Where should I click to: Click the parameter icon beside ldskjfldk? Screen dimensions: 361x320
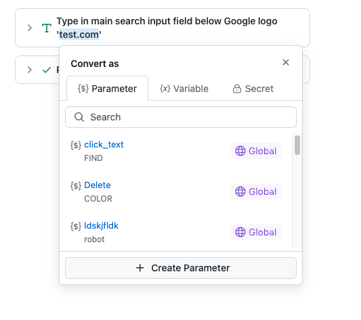coord(76,226)
